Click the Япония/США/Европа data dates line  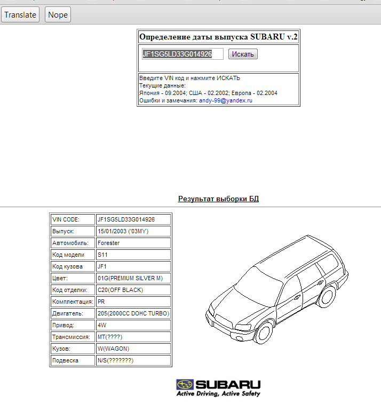[x=209, y=93]
